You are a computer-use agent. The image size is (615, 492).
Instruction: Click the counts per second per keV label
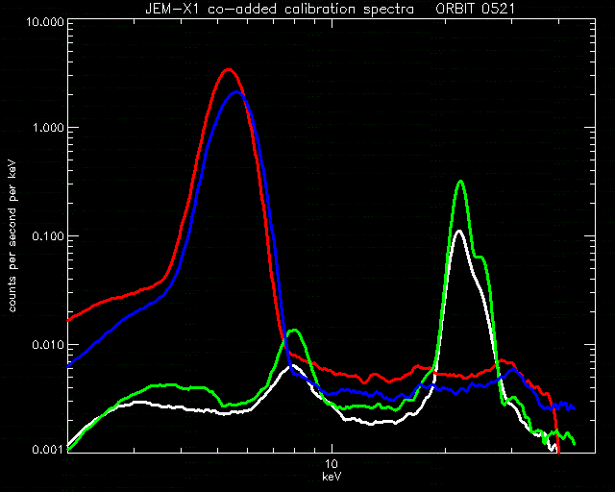coord(12,236)
